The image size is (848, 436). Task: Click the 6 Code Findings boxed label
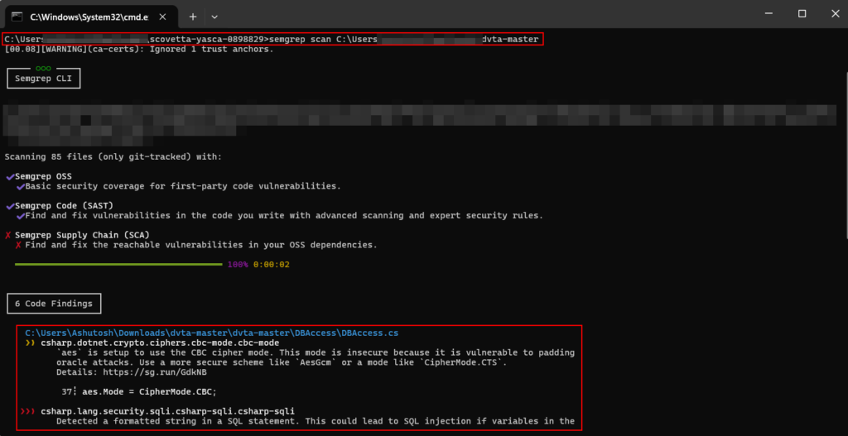55,304
